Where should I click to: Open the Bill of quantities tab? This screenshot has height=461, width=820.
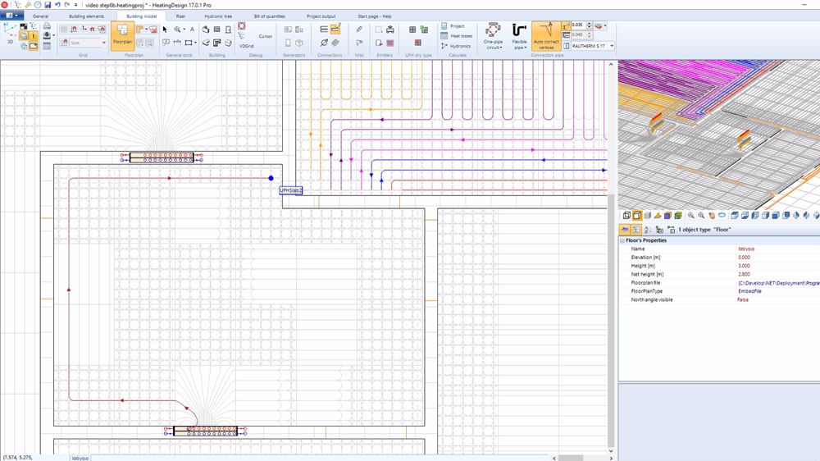(x=269, y=16)
